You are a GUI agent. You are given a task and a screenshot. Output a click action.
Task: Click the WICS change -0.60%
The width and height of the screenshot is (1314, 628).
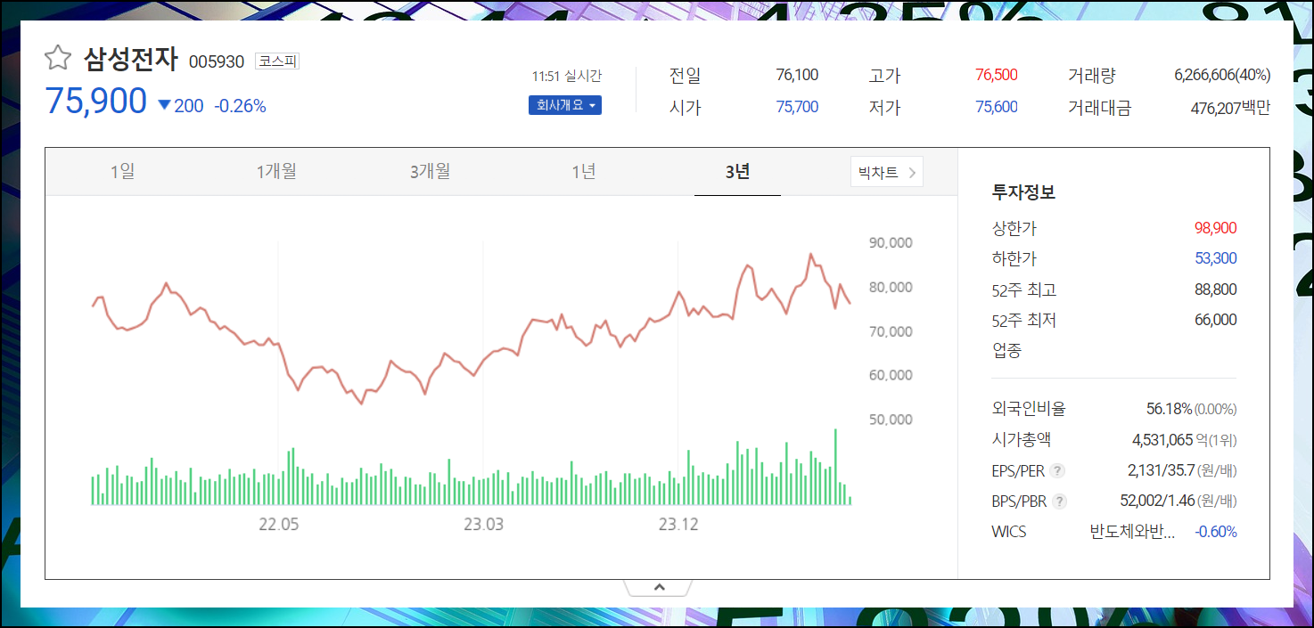(1216, 532)
